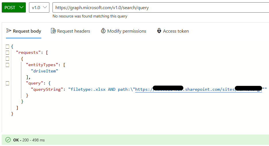Switch to Request headers tab
Image resolution: width=269 pixels, height=146 pixels.
(x=70, y=31)
